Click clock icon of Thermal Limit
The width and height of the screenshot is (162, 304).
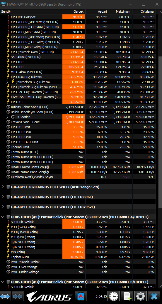coord(8,147)
